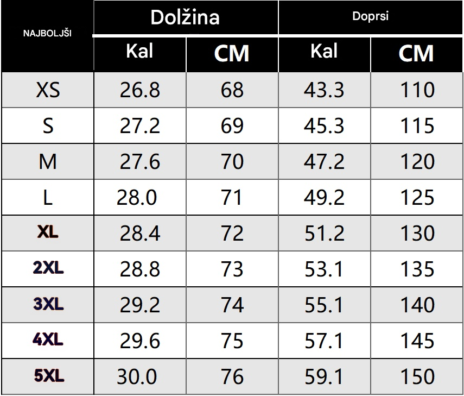
Task: Click the L size label cell
Action: [x=48, y=197]
